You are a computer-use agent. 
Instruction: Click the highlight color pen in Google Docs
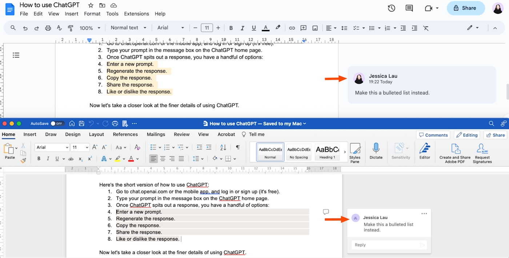point(278,28)
